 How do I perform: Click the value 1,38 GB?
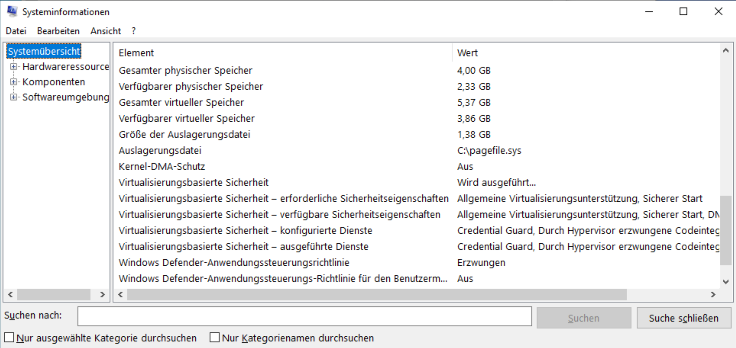click(474, 135)
